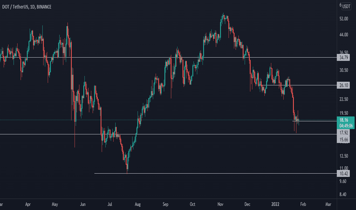This screenshot has width=356, height=210.
Task: Click the May label on time axis
Action: pos(55,204)
